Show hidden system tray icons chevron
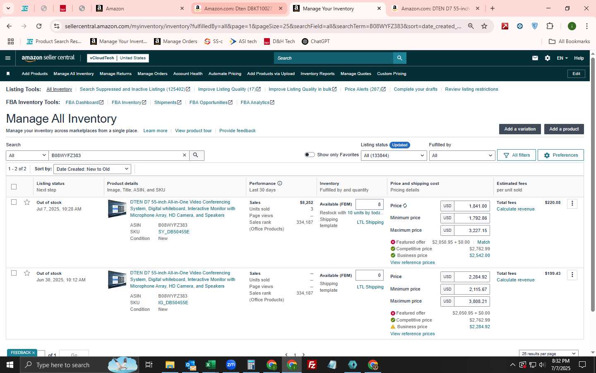Viewport: 596px width, 373px height. [512, 365]
